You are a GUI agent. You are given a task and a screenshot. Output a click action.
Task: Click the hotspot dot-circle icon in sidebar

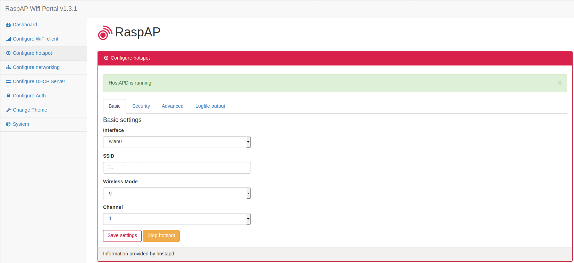8,53
